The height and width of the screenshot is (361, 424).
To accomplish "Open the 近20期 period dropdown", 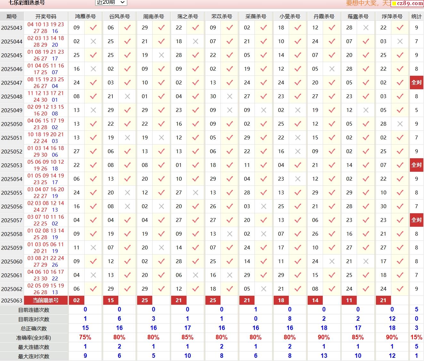I will [x=111, y=2].
